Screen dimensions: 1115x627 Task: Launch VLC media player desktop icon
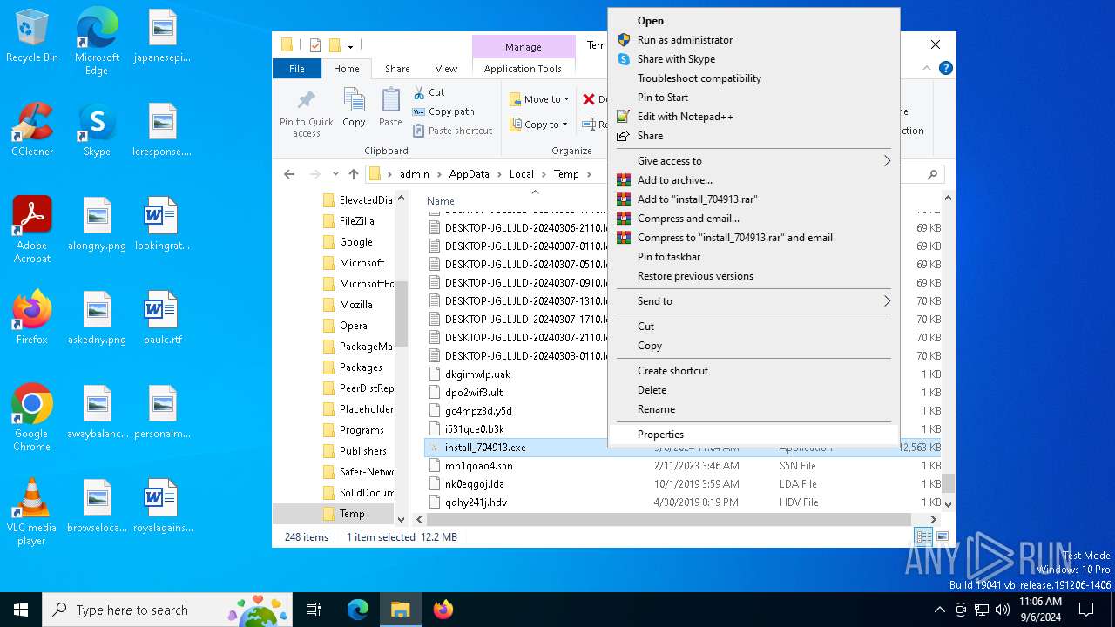[x=31, y=511]
